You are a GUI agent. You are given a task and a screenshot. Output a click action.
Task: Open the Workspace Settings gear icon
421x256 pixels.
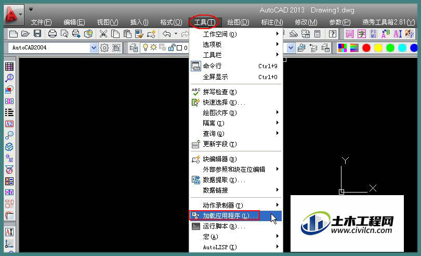point(104,48)
